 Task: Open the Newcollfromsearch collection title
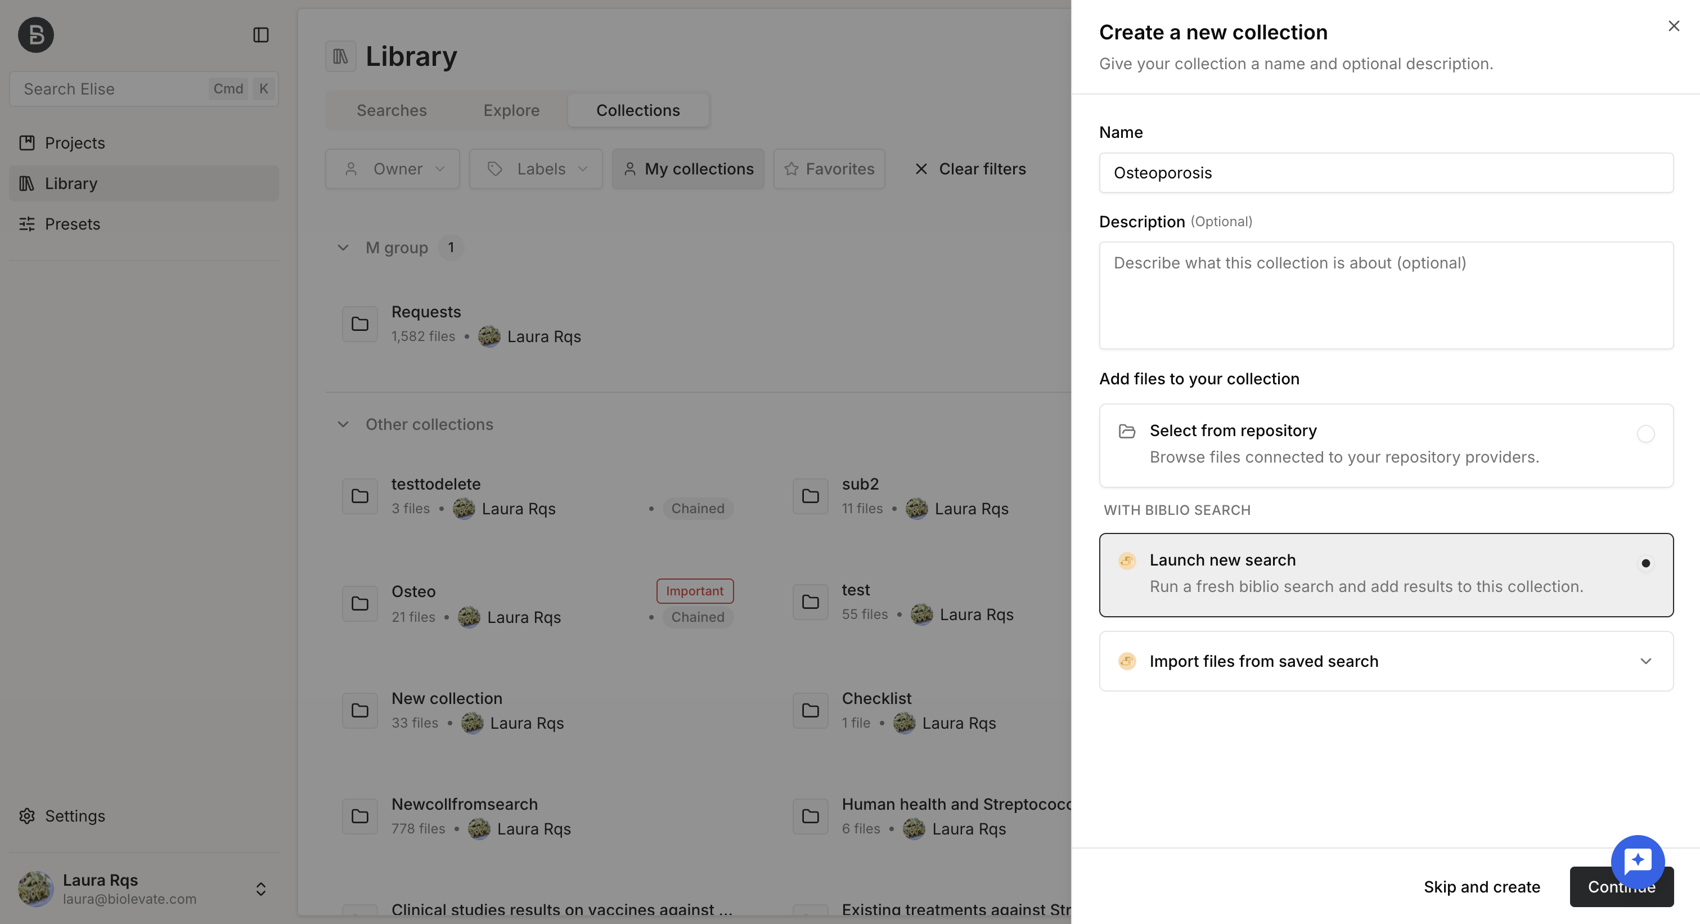(465, 804)
